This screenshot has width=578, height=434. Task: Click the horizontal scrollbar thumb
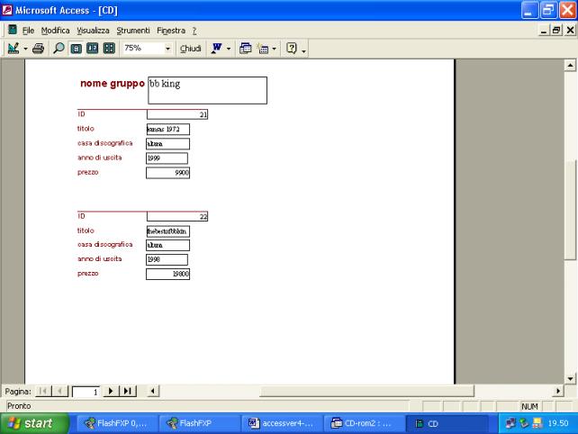point(366,391)
